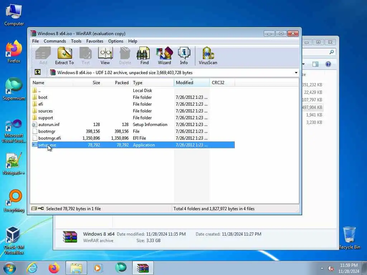Sort by the Type column header
This screenshot has width=367, height=275.
[152, 83]
